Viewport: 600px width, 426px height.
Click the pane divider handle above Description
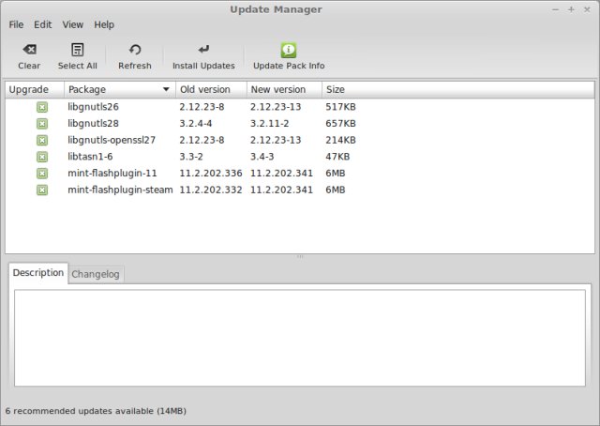tap(300, 257)
